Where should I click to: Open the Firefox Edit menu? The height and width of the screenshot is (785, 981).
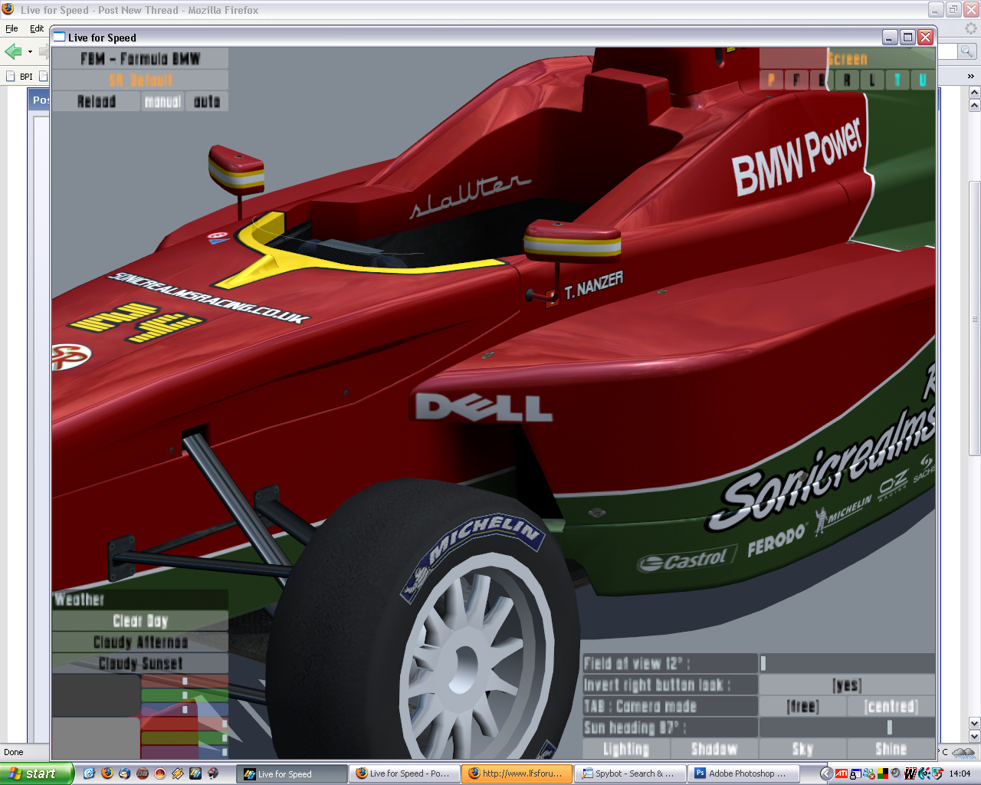(37, 28)
